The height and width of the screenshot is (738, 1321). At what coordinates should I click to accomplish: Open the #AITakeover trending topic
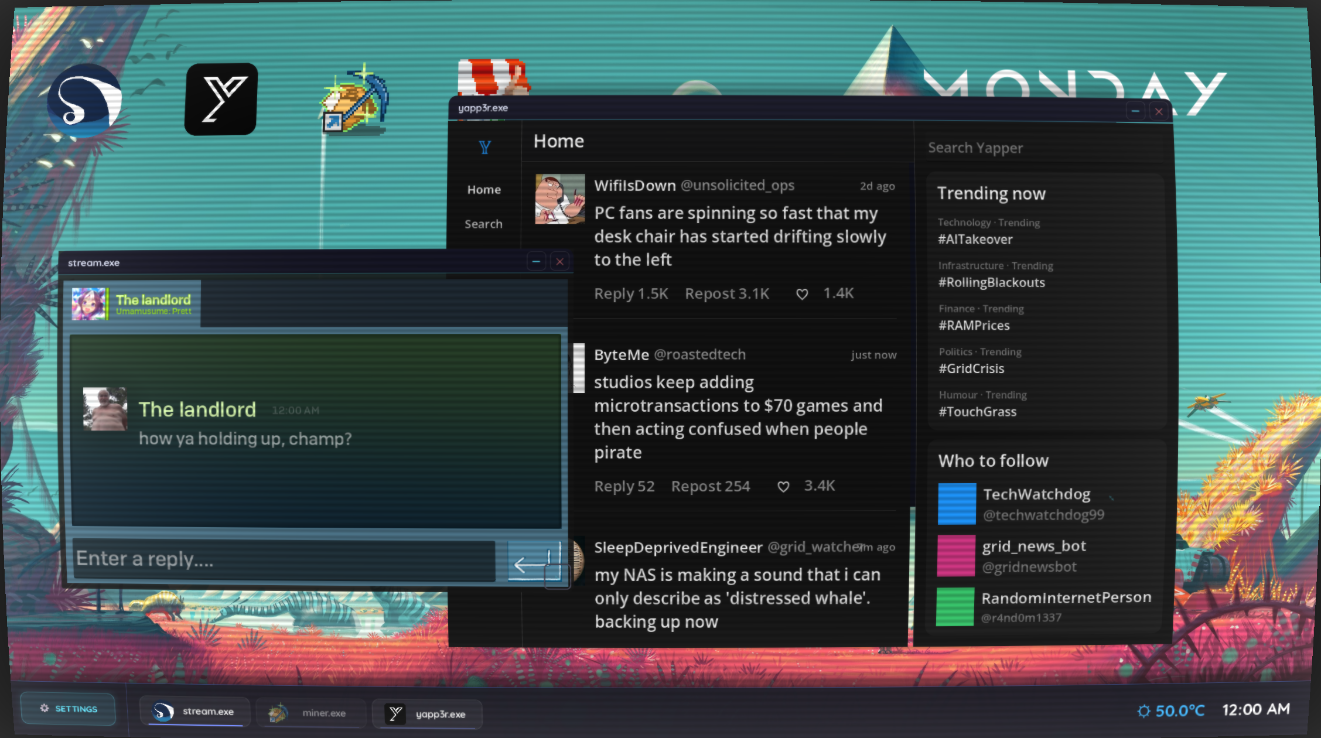(975, 239)
